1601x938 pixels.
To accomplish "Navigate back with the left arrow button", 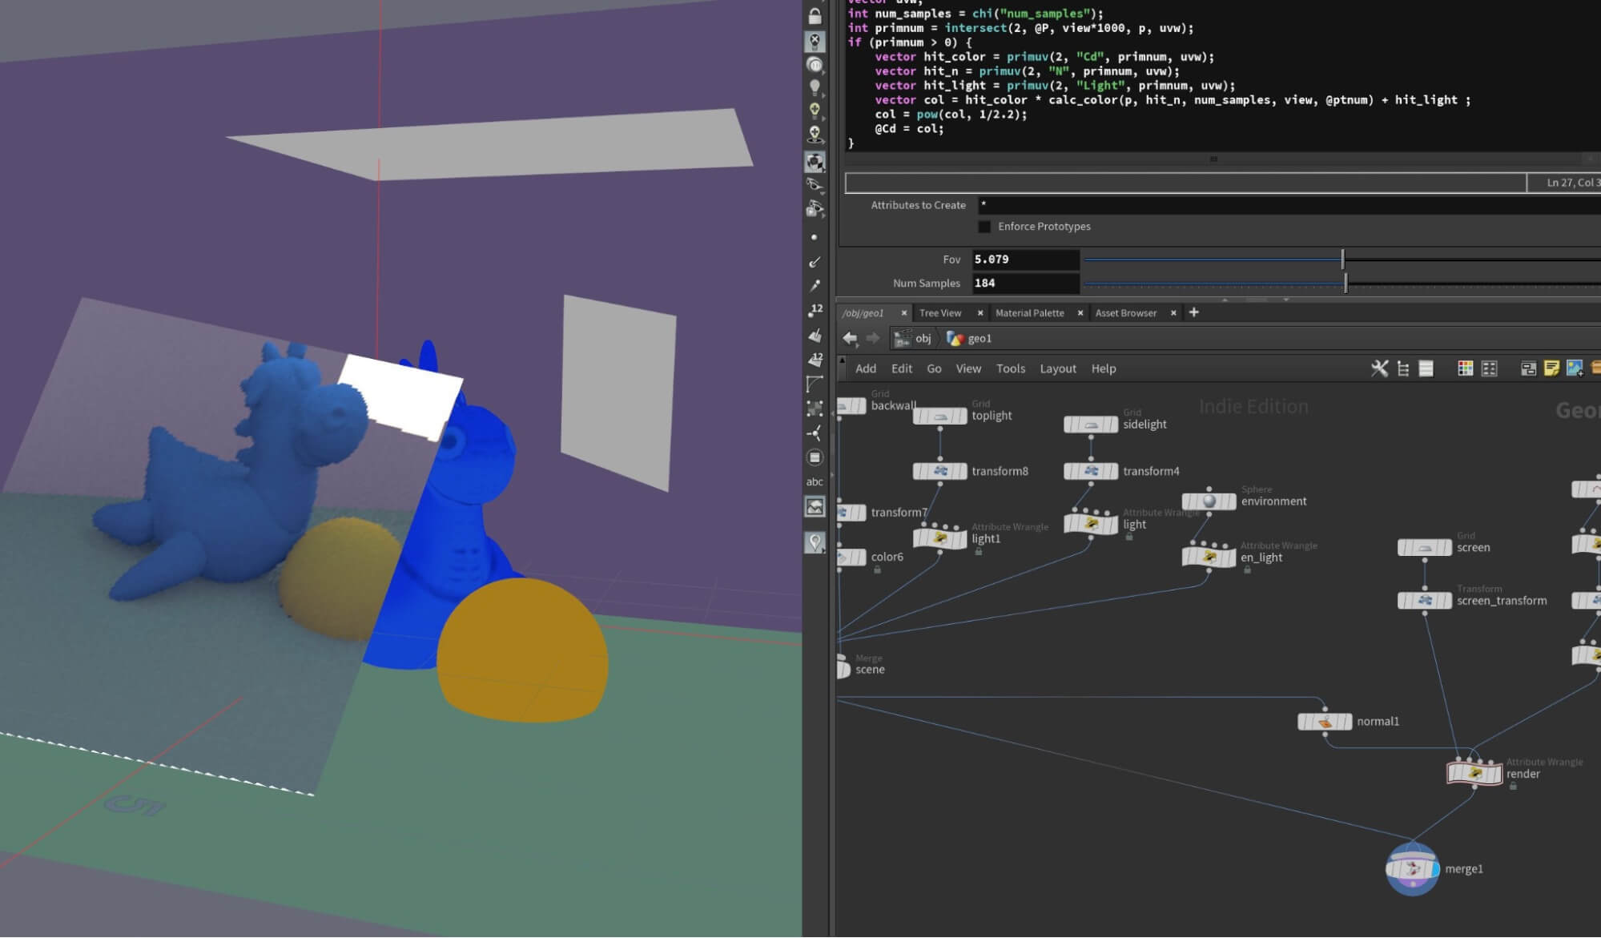I will click(850, 339).
